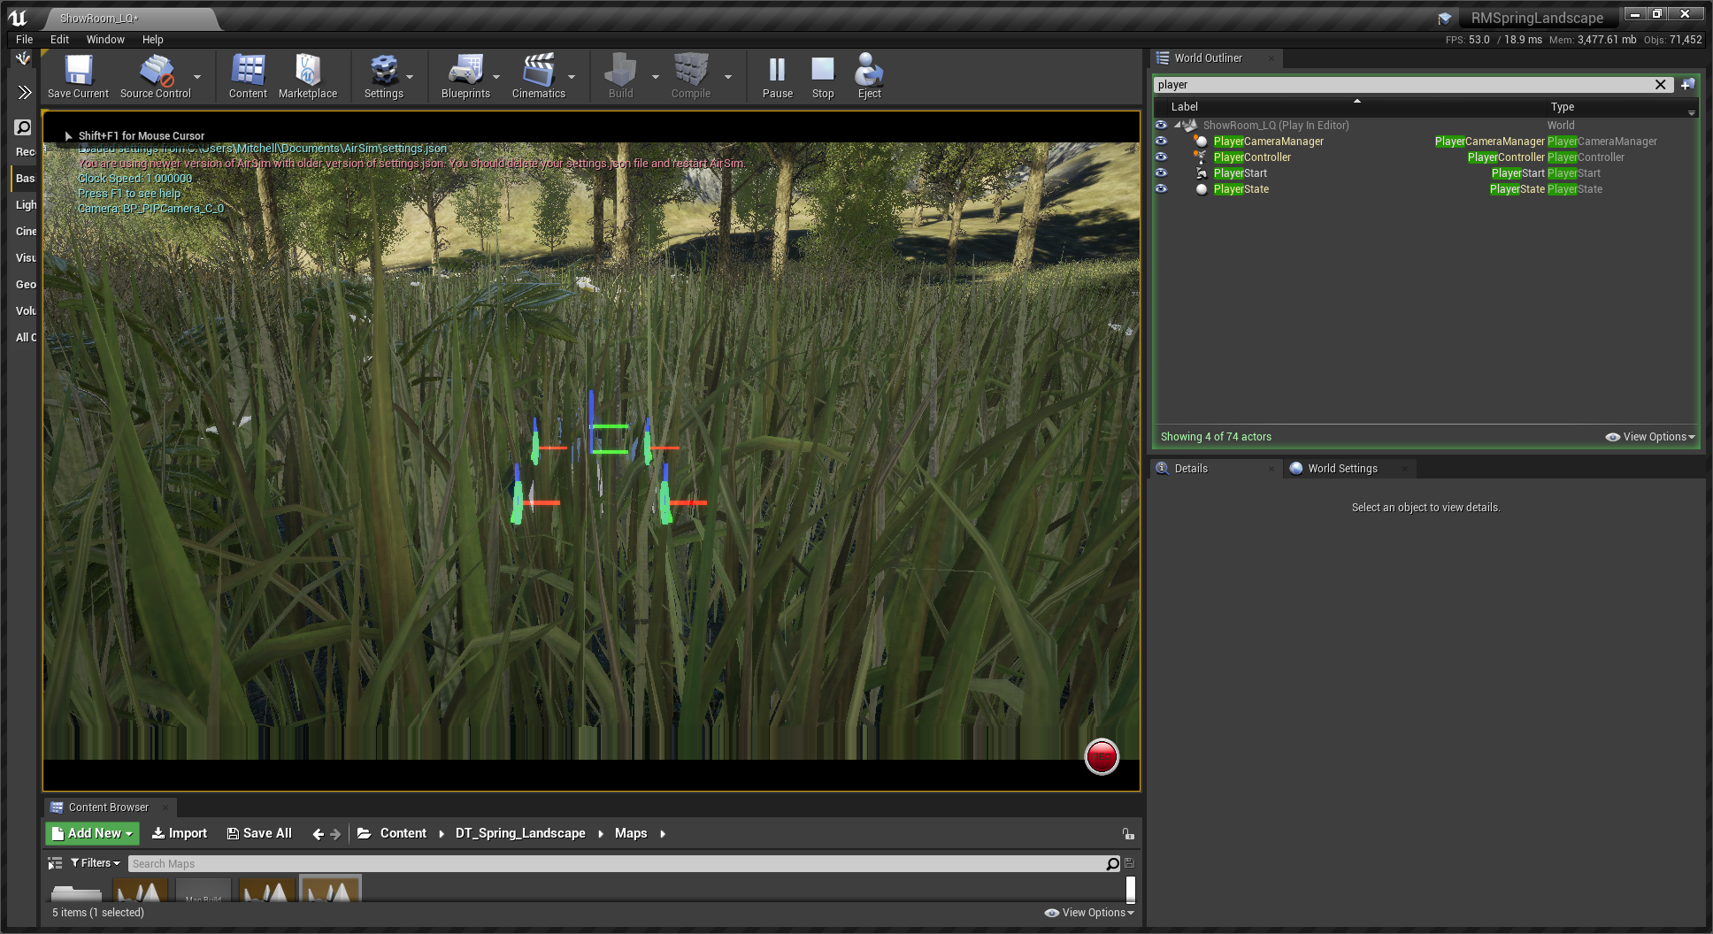Viewport: 1713px width, 934px height.
Task: Open the Content browser toolbar button
Action: click(x=248, y=76)
